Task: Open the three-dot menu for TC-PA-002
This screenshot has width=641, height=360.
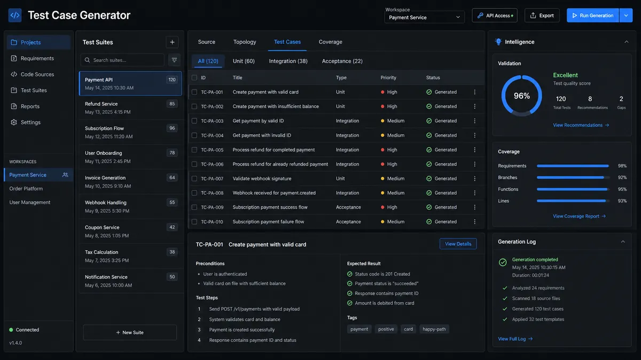Action: click(x=474, y=107)
